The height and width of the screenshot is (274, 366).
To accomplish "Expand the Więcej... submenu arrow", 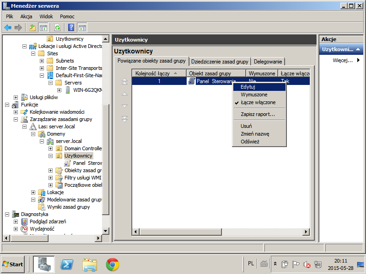I will click(x=359, y=60).
